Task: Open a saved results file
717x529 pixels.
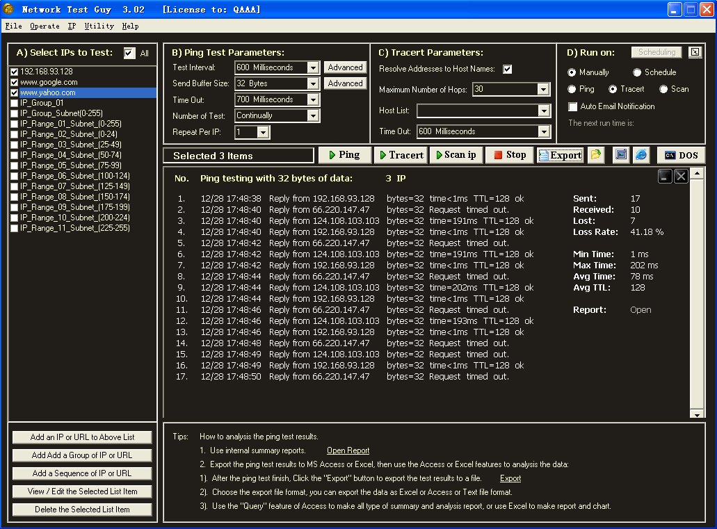Action: point(596,155)
